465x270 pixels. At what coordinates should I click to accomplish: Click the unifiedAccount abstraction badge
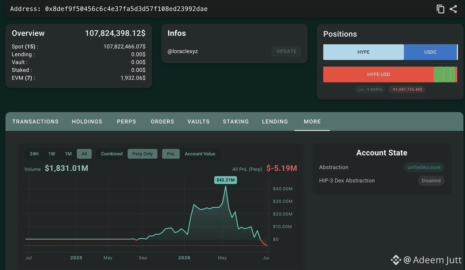(424, 167)
